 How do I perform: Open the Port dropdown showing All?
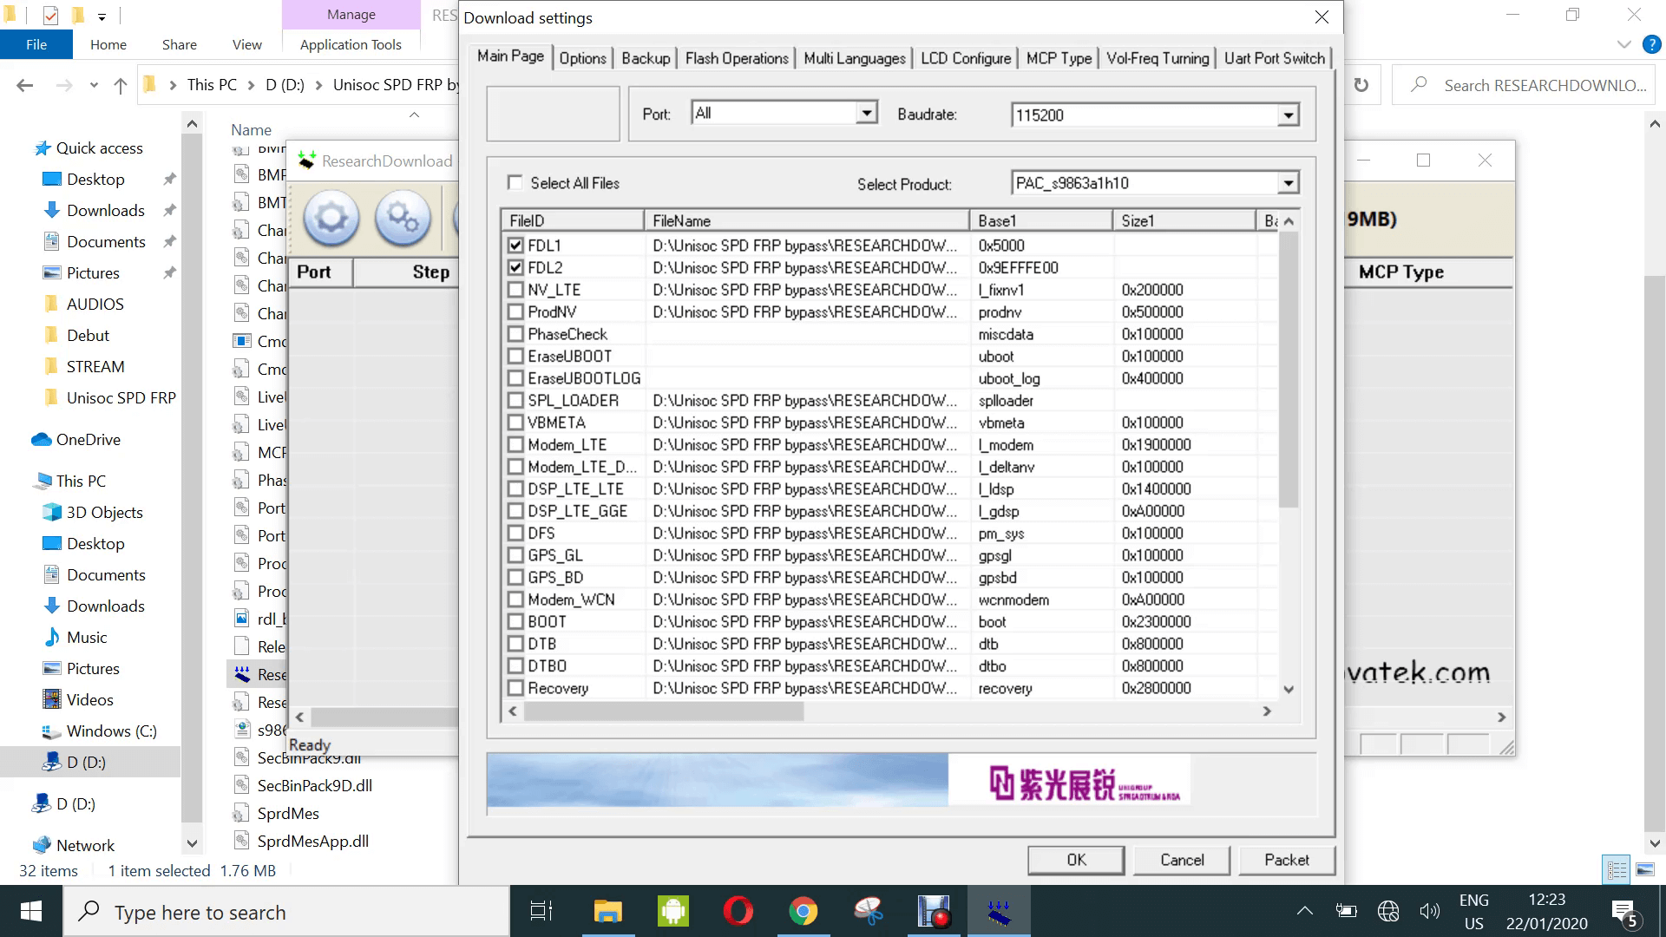(x=865, y=113)
